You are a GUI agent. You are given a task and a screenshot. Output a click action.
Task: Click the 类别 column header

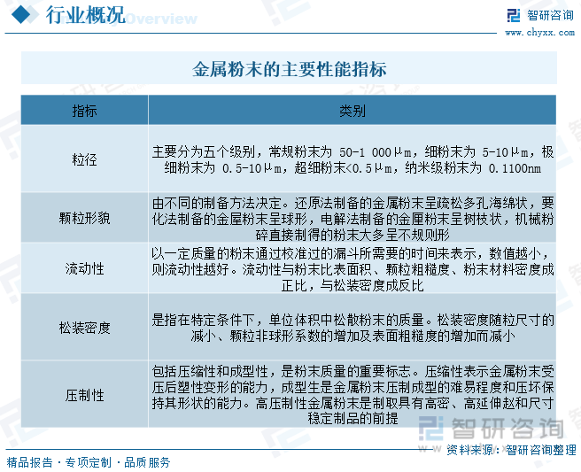(352, 111)
